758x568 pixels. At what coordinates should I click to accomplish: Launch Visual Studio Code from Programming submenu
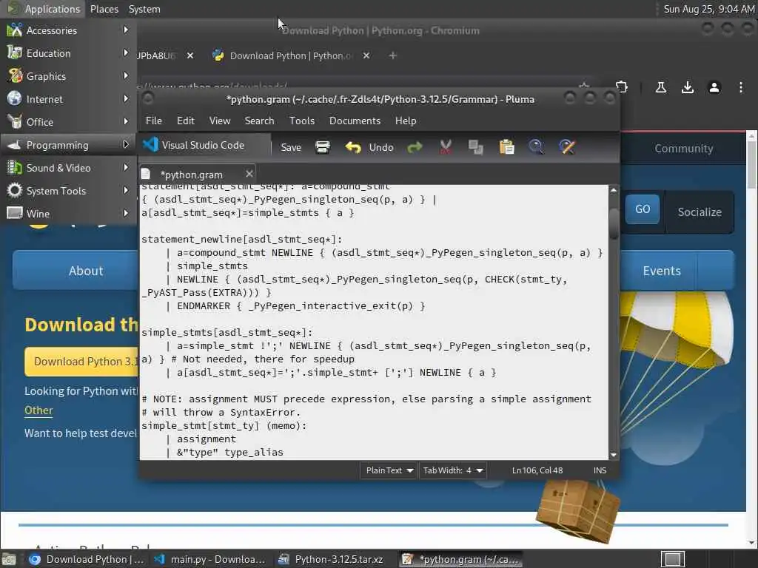[x=203, y=145]
